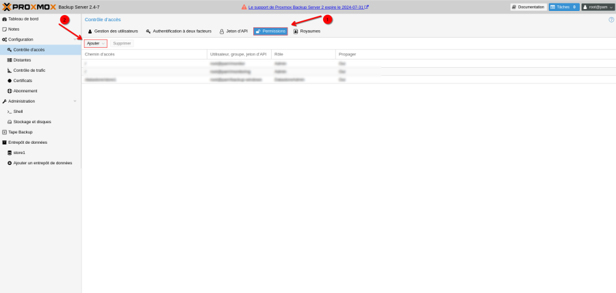Go to the Jeton d'API tab
This screenshot has width=616, height=293.
pyautogui.click(x=233, y=31)
